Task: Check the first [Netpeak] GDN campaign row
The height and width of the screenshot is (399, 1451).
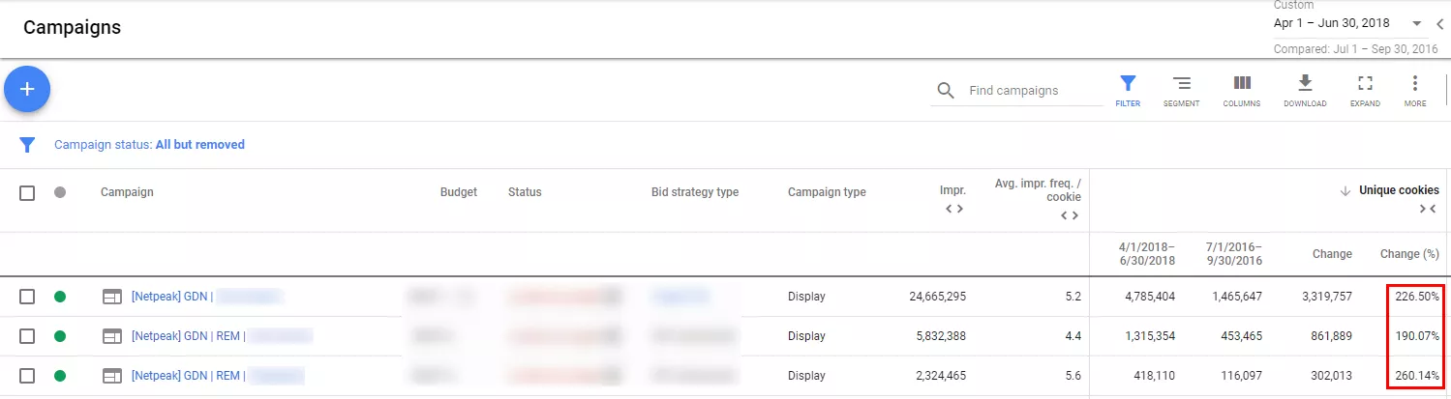Action: (x=27, y=297)
